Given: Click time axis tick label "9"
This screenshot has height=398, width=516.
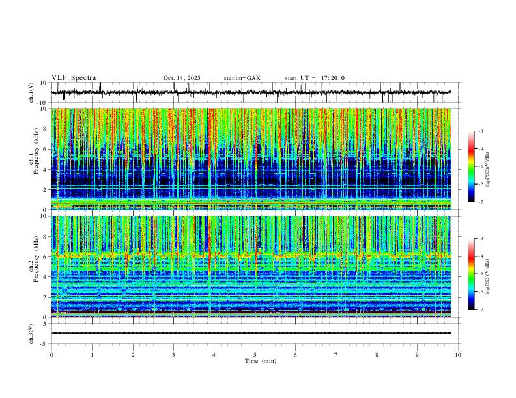Looking at the screenshot, I should (417, 355).
